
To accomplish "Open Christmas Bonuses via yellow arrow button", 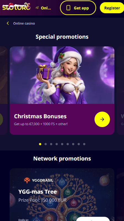I will pyautogui.click(x=102, y=119).
